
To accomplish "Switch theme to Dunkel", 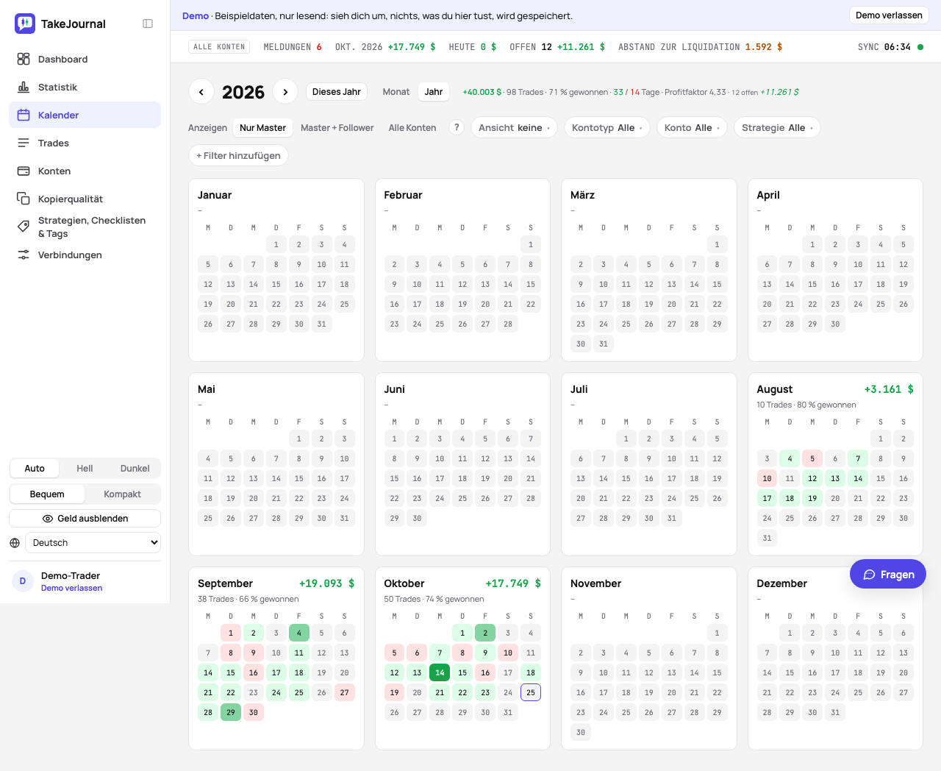I will pyautogui.click(x=135, y=469).
